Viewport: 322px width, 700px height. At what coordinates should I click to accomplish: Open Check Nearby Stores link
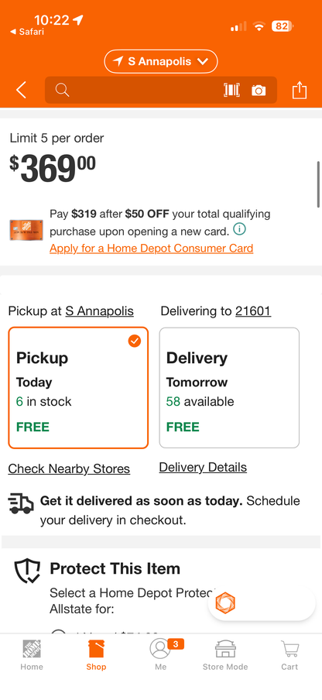pyautogui.click(x=69, y=468)
